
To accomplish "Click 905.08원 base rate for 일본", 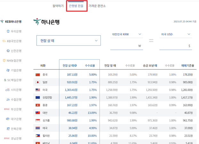I will click(188, 82).
